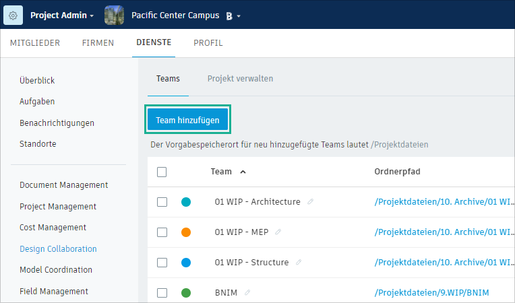Select the BNIM row checkbox
The height and width of the screenshot is (303, 515).
[x=162, y=293]
